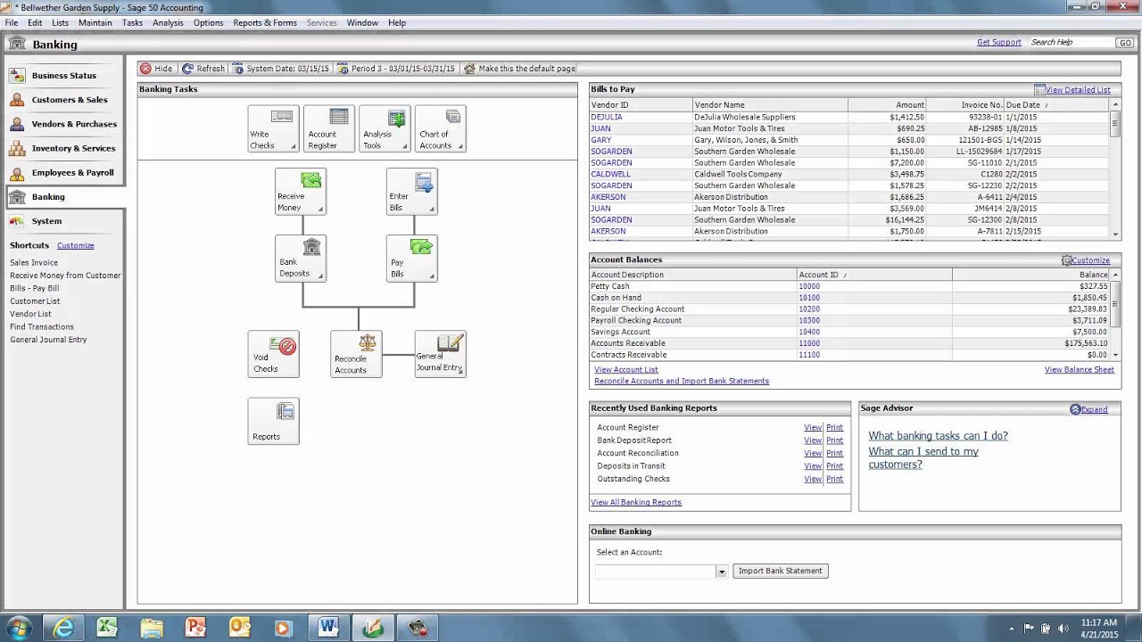Click in the Search Help field

[1071, 43]
